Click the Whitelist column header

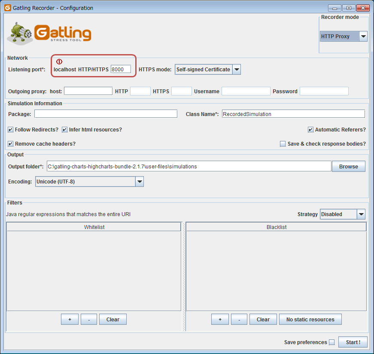(94, 227)
